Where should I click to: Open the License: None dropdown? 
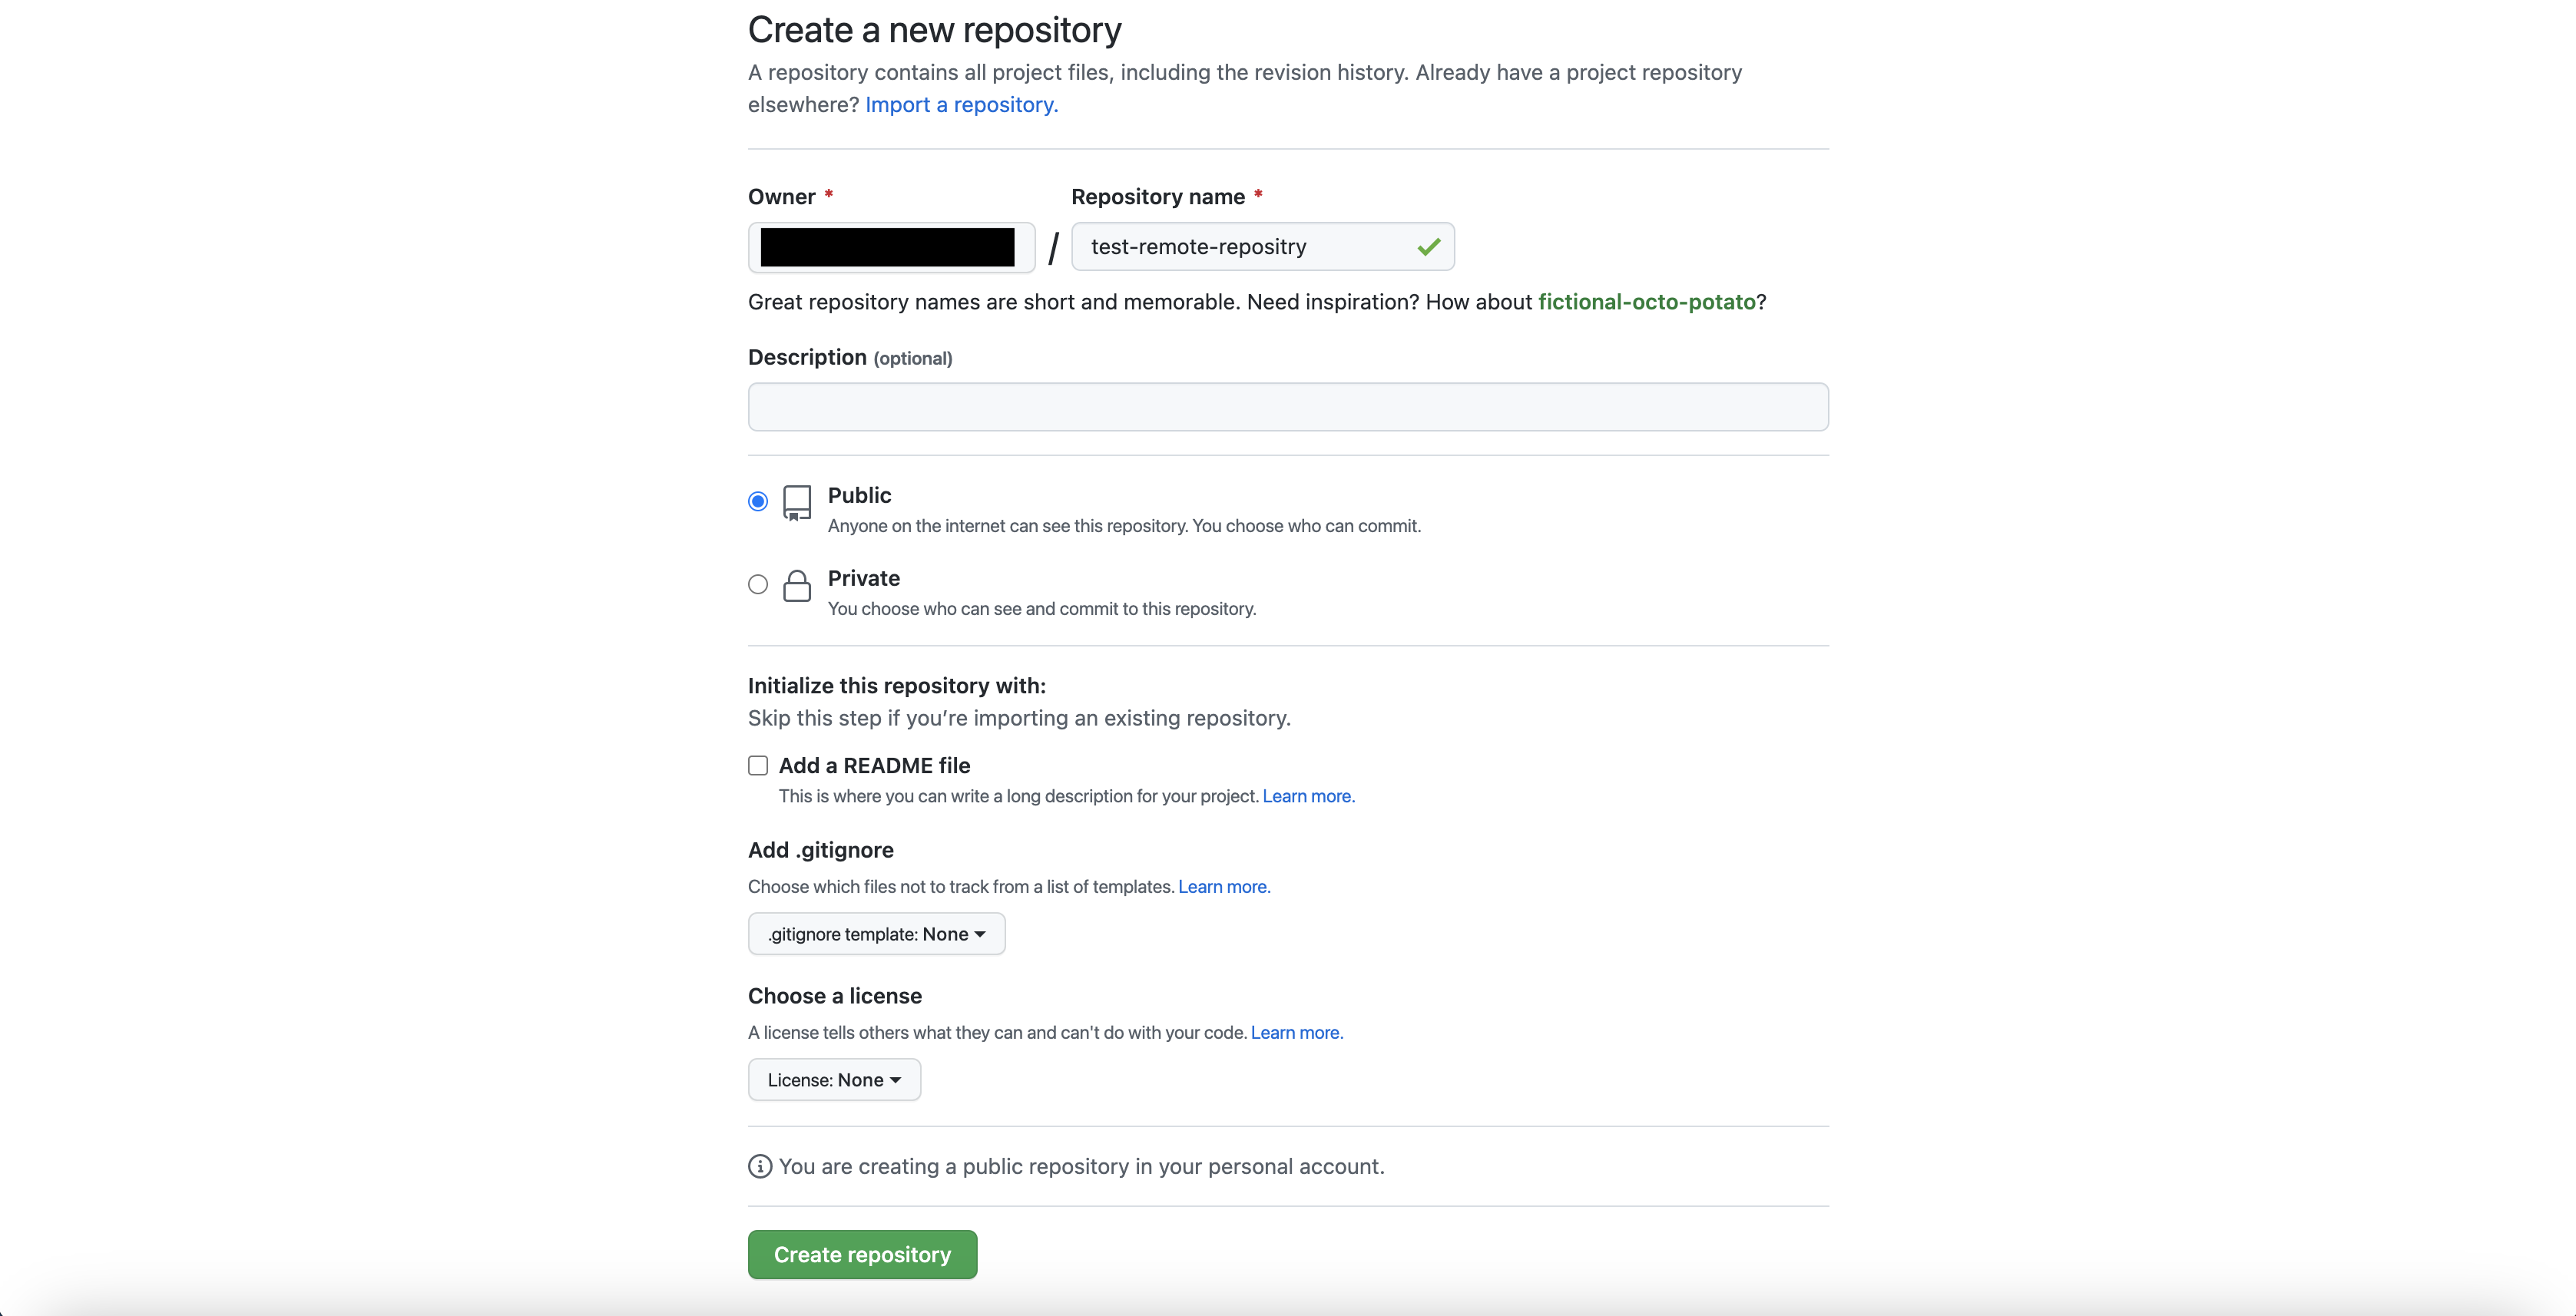click(x=834, y=1080)
